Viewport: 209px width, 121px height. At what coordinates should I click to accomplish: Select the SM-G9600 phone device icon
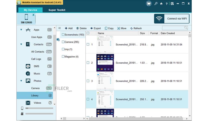(x=26, y=17)
